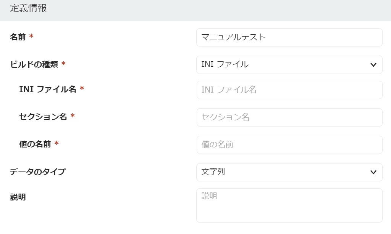Click the red required asterisk beside 名前
Screen dimensions: 391x234
tap(31, 37)
